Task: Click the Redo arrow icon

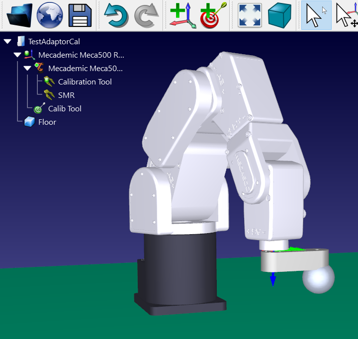Action: [146, 15]
